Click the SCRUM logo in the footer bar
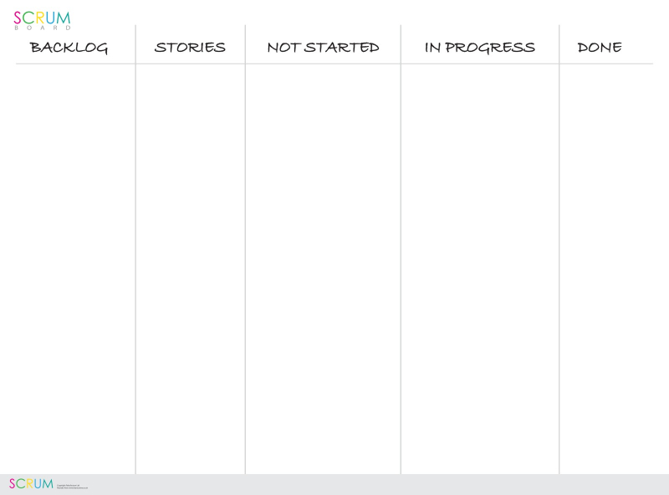Image resolution: width=669 pixels, height=495 pixels. [x=30, y=484]
